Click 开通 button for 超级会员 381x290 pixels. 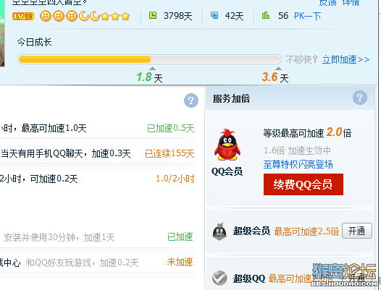356,231
